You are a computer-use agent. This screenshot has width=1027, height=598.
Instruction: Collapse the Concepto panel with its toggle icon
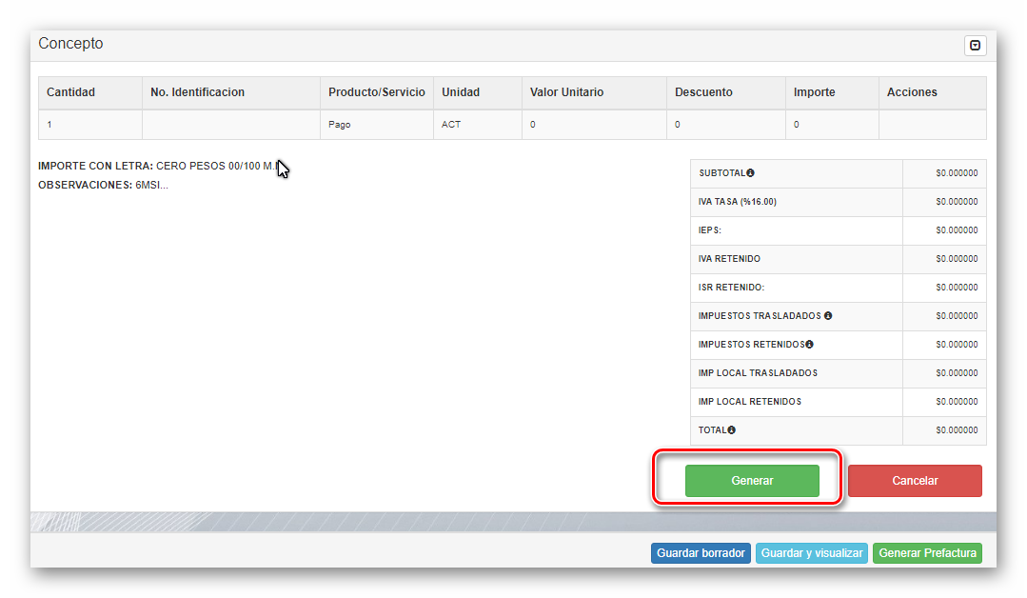[975, 45]
